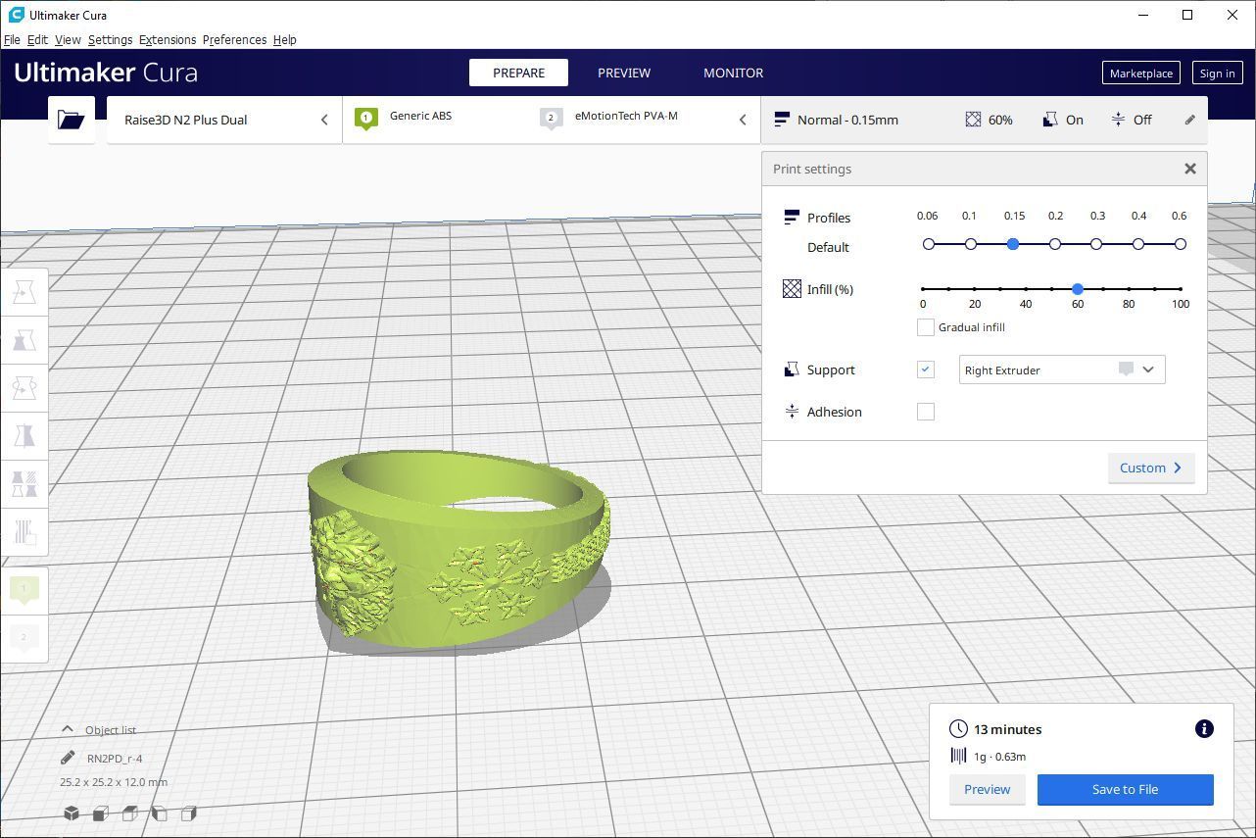Click the 3D view camera cube icon
The height and width of the screenshot is (838, 1256).
tap(72, 813)
